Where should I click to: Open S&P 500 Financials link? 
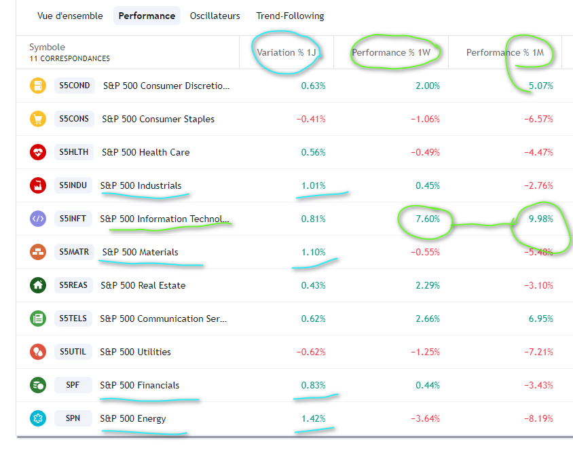tap(139, 385)
